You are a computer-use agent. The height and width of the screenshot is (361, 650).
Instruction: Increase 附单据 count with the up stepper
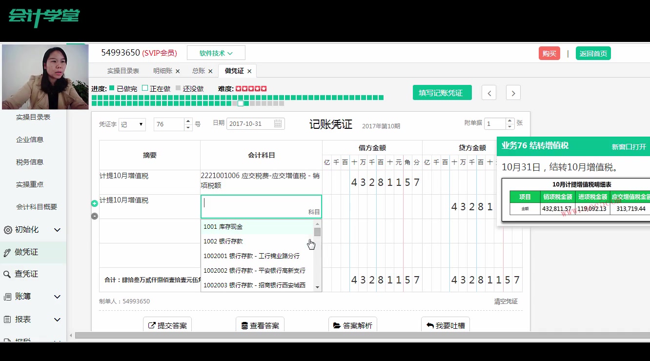tap(509, 121)
